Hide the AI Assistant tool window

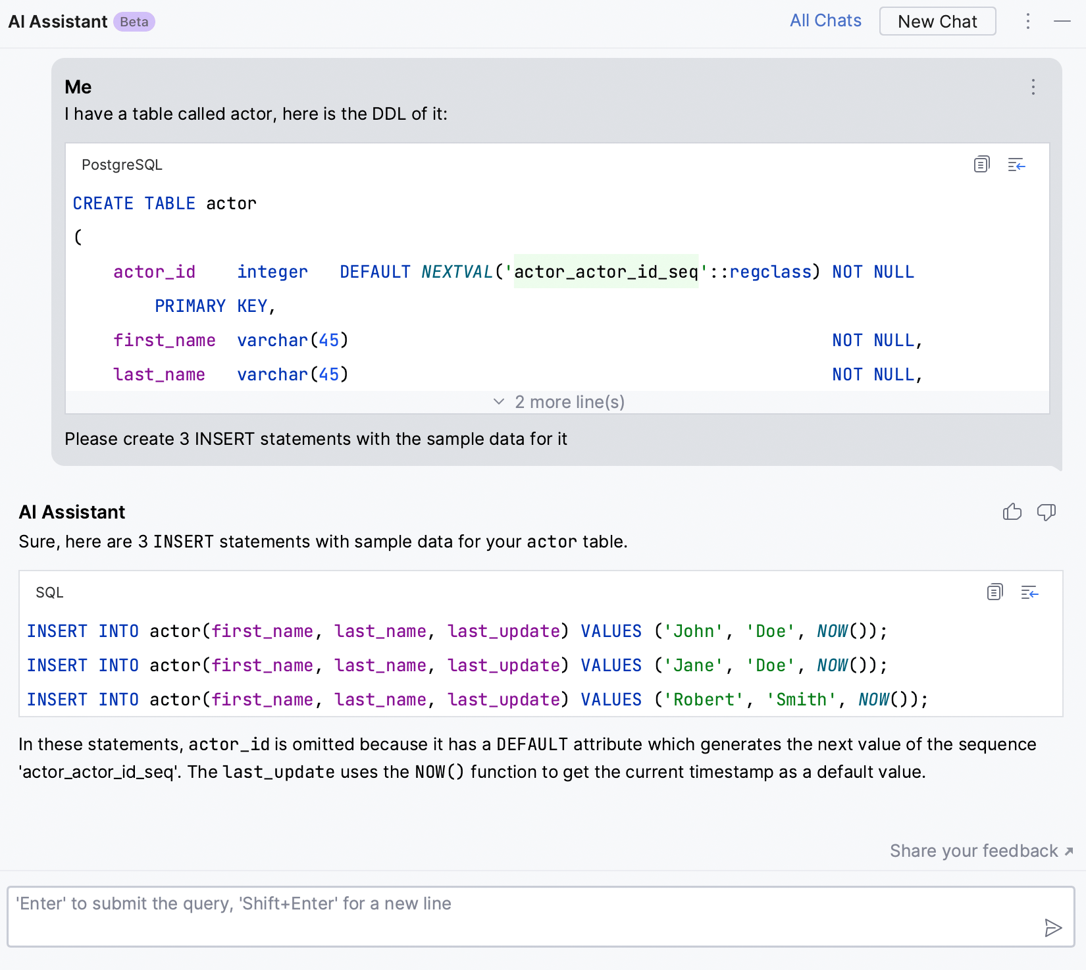coord(1062,22)
